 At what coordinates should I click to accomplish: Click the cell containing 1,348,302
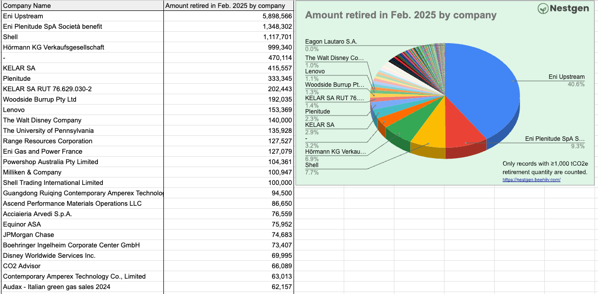point(228,27)
